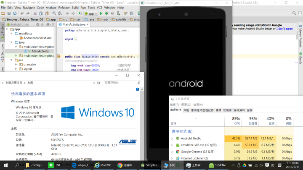Click the Search Everywhere magnifier in Android Studio
The width and height of the screenshot is (303, 170).
[x=294, y=13]
